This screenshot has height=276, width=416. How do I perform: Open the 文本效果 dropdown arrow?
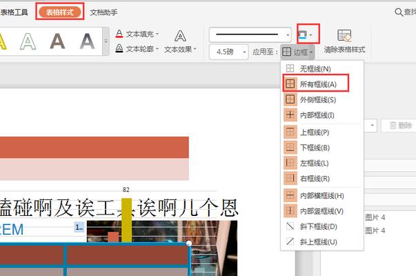[195, 49]
